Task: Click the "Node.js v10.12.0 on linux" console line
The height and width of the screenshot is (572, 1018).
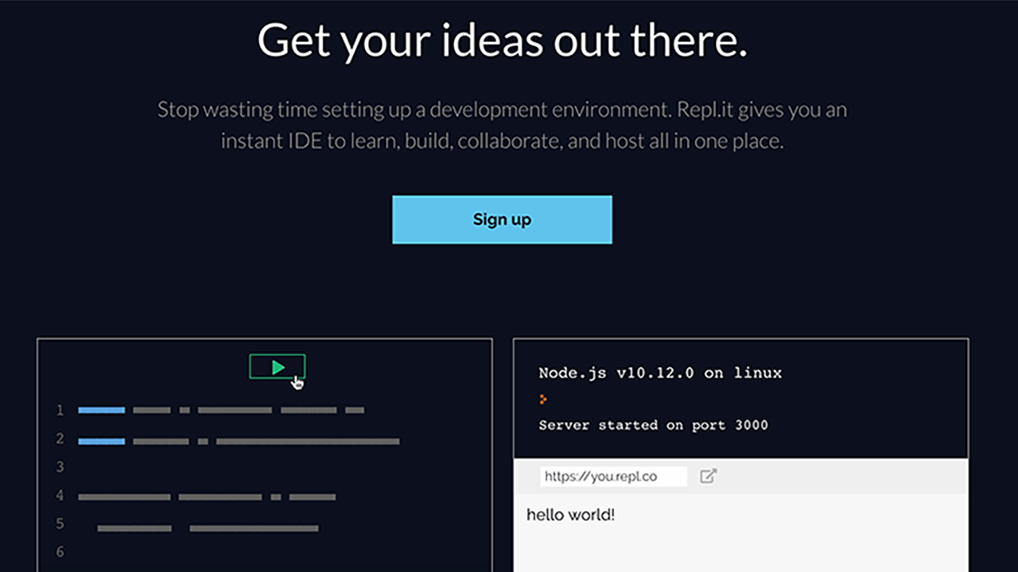Action: click(x=660, y=373)
